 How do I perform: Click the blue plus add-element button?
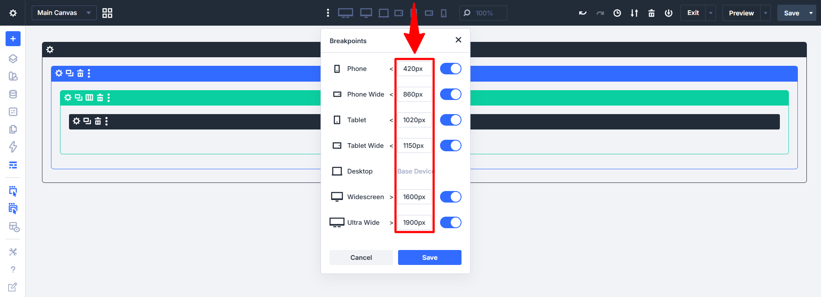(13, 39)
